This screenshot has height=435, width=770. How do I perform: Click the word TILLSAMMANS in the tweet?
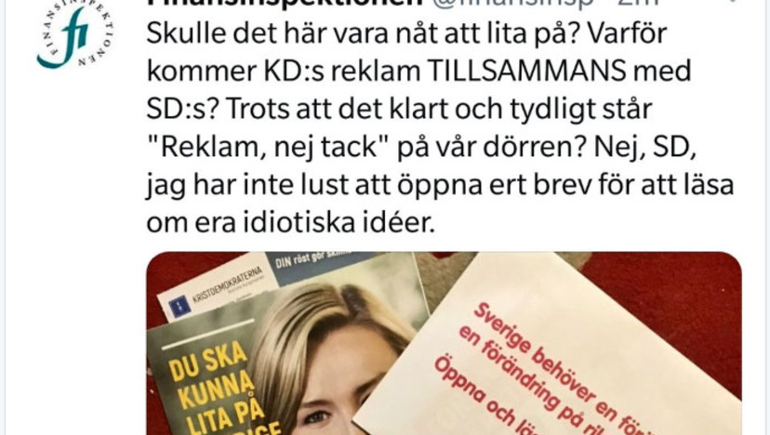(x=526, y=71)
